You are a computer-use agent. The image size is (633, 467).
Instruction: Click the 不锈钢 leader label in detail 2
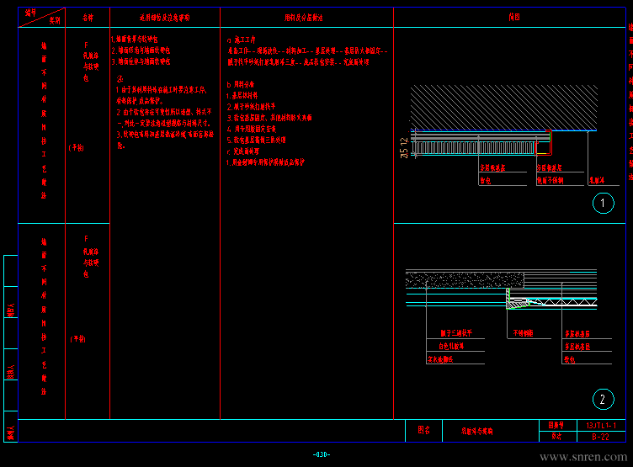(523, 332)
